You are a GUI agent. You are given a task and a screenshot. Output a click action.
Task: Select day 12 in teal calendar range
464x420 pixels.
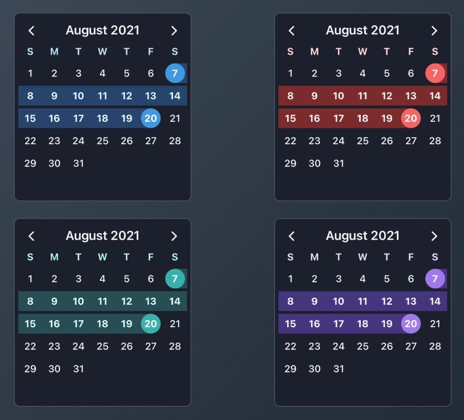tap(127, 301)
